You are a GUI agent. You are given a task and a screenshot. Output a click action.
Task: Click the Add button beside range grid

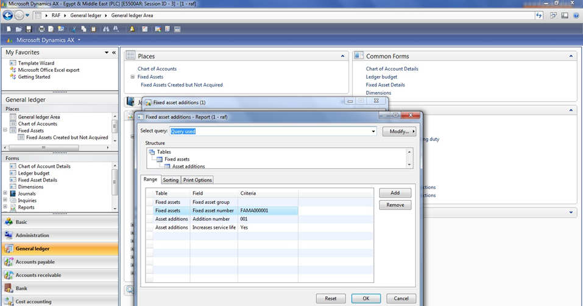pos(395,193)
